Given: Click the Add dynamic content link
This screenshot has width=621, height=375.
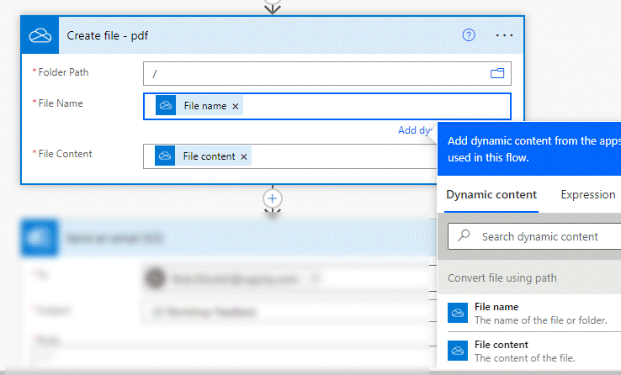Looking at the screenshot, I should click(415, 130).
